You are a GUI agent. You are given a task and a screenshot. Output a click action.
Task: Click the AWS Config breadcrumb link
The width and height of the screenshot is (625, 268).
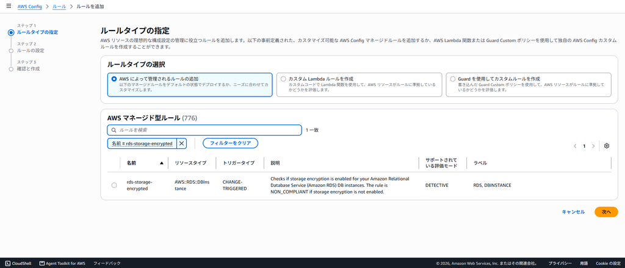point(30,7)
